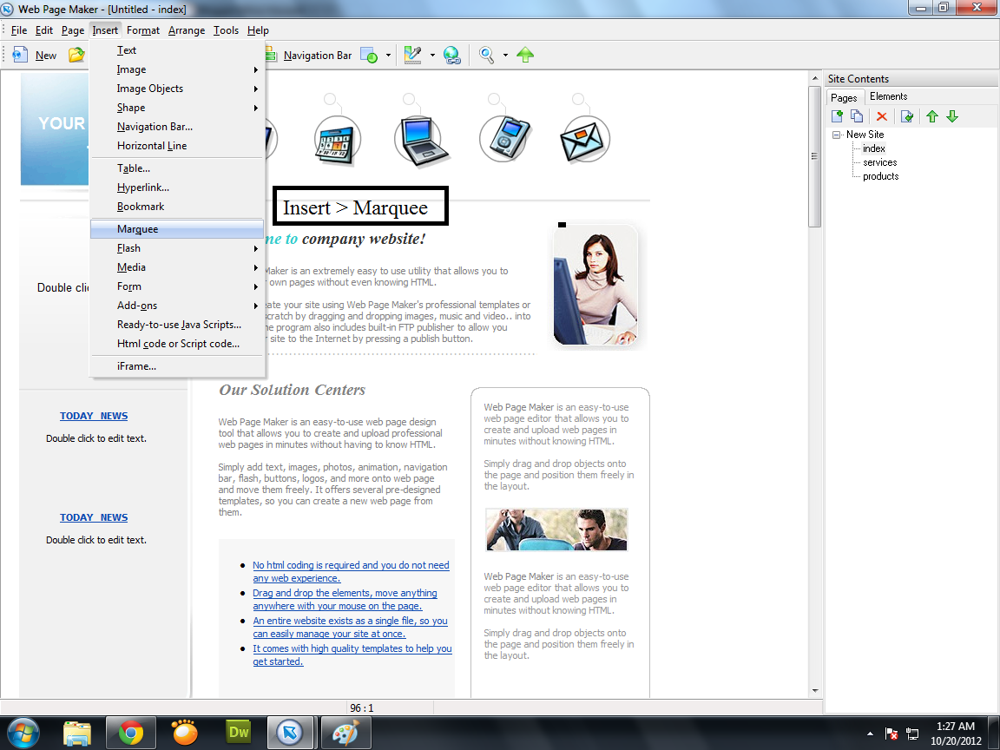The image size is (1000, 750).
Task: Click the page properties icon with green arrow
Action: [907, 116]
